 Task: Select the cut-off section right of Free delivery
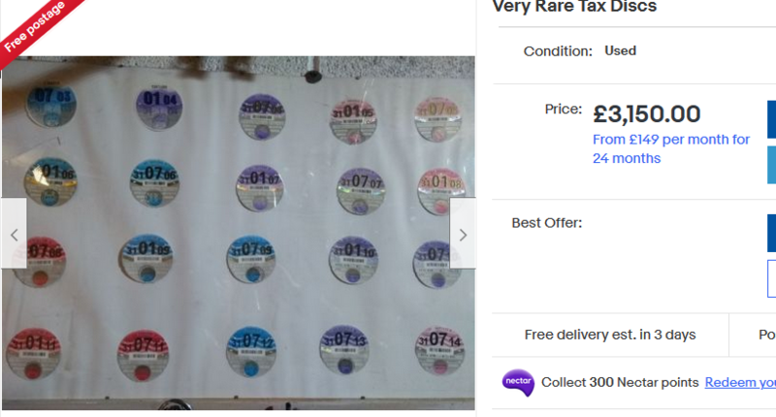tap(753, 335)
